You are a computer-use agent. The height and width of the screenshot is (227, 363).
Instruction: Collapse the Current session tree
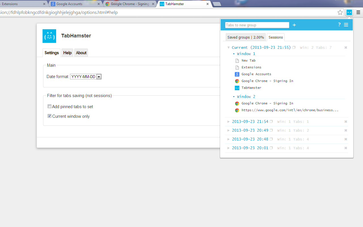pos(229,48)
